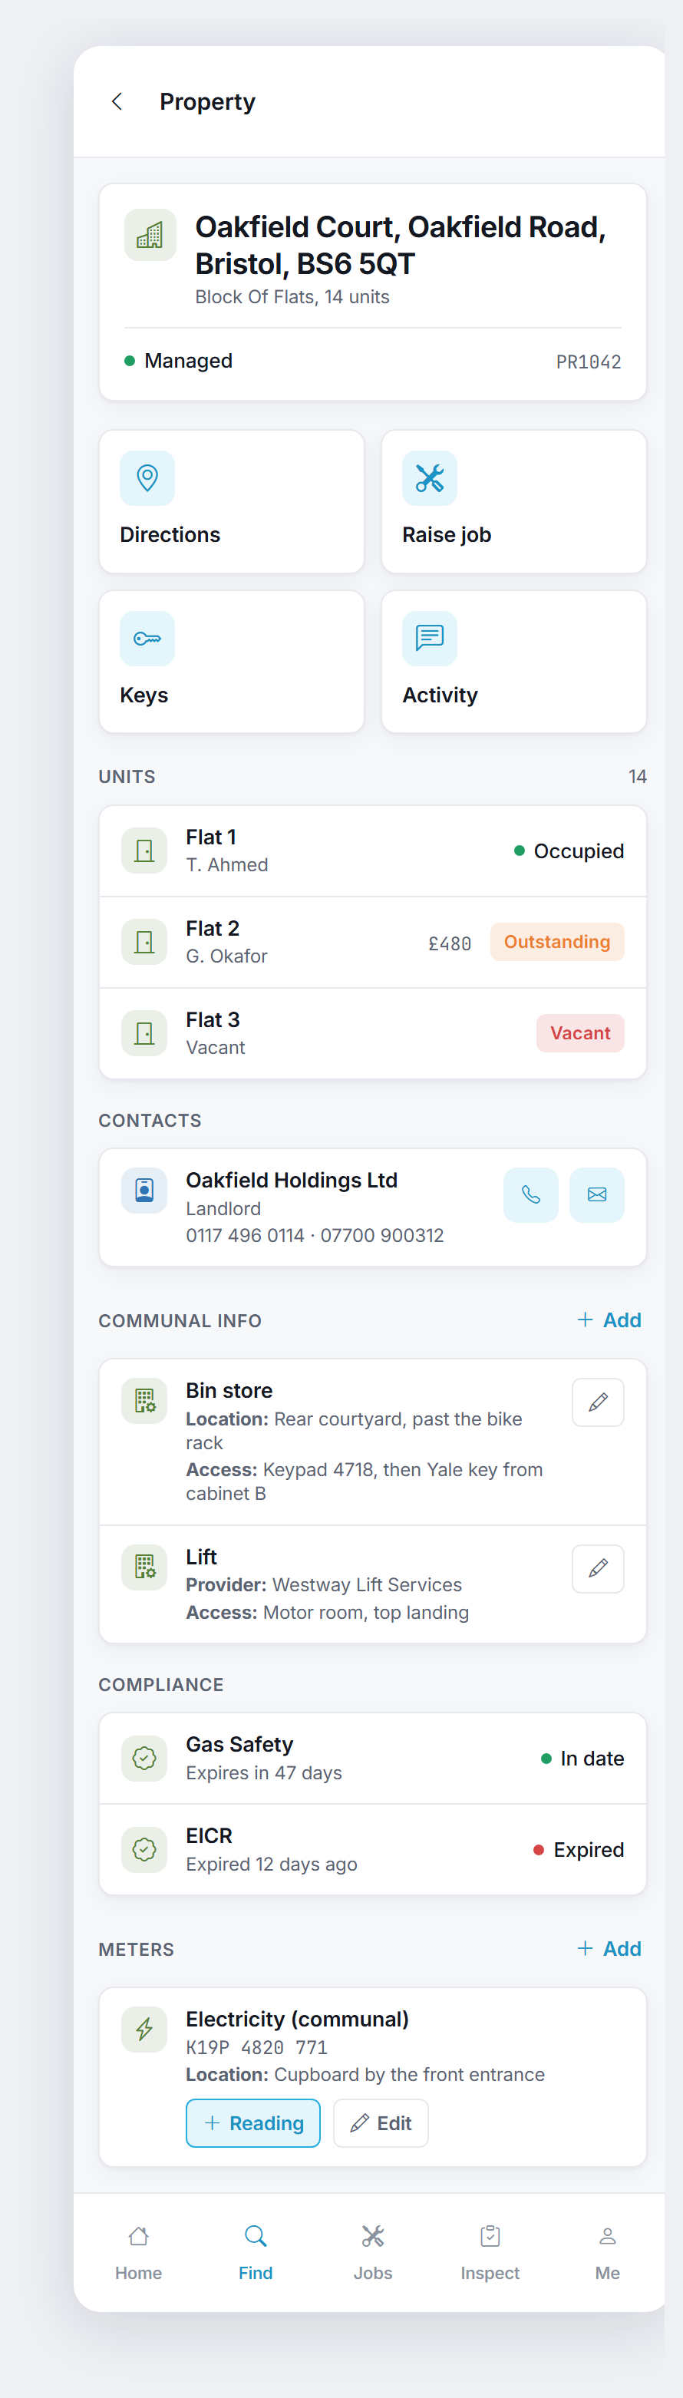Click the Expired status on EICR

tap(579, 1850)
